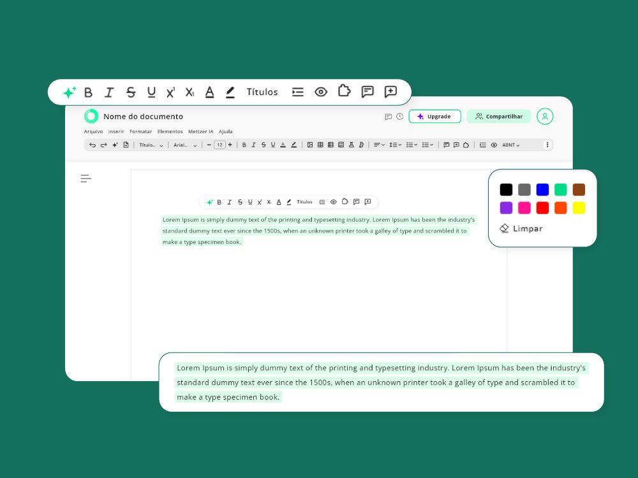Open the Mettzer IA menu

200,132
